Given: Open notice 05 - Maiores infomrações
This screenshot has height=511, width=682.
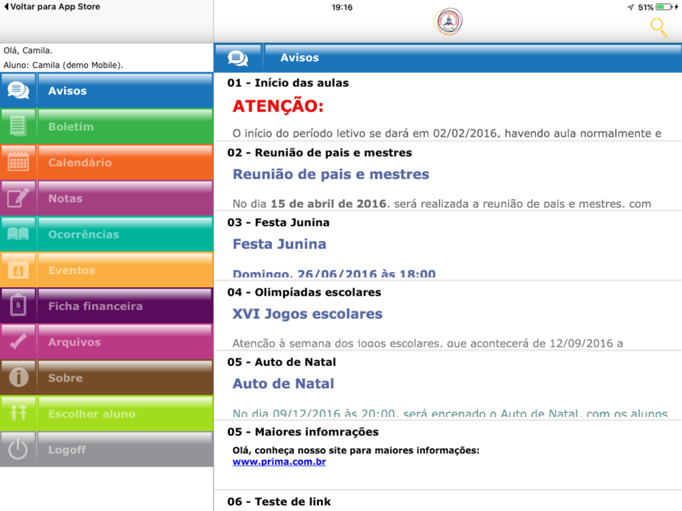Looking at the screenshot, I should [448, 456].
